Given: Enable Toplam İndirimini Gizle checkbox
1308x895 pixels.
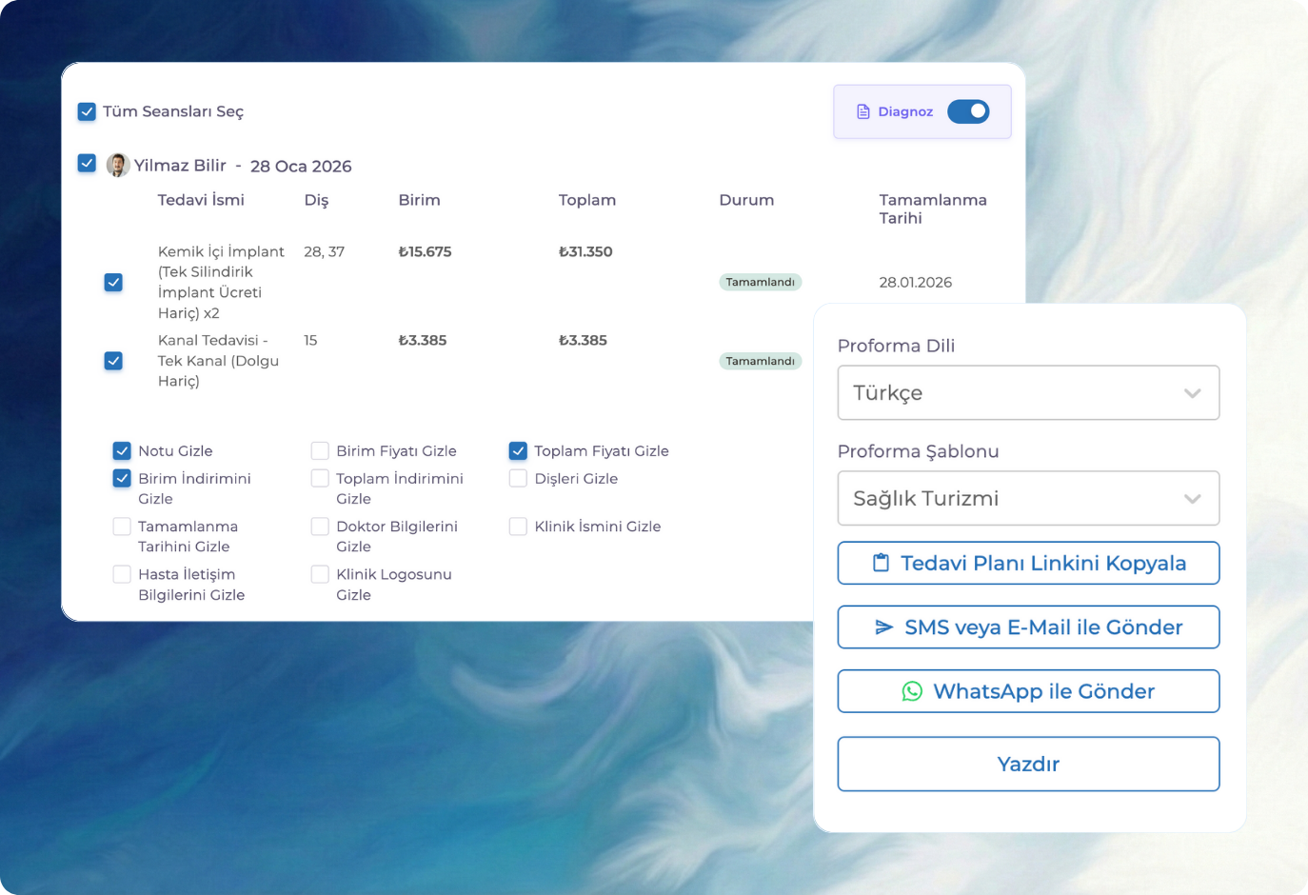Looking at the screenshot, I should pyautogui.click(x=320, y=478).
